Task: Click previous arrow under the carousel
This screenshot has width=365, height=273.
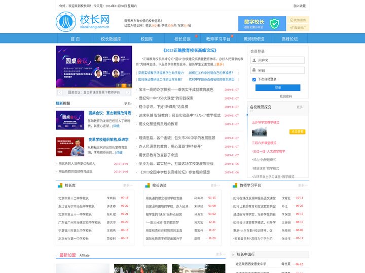Action: 60,93
